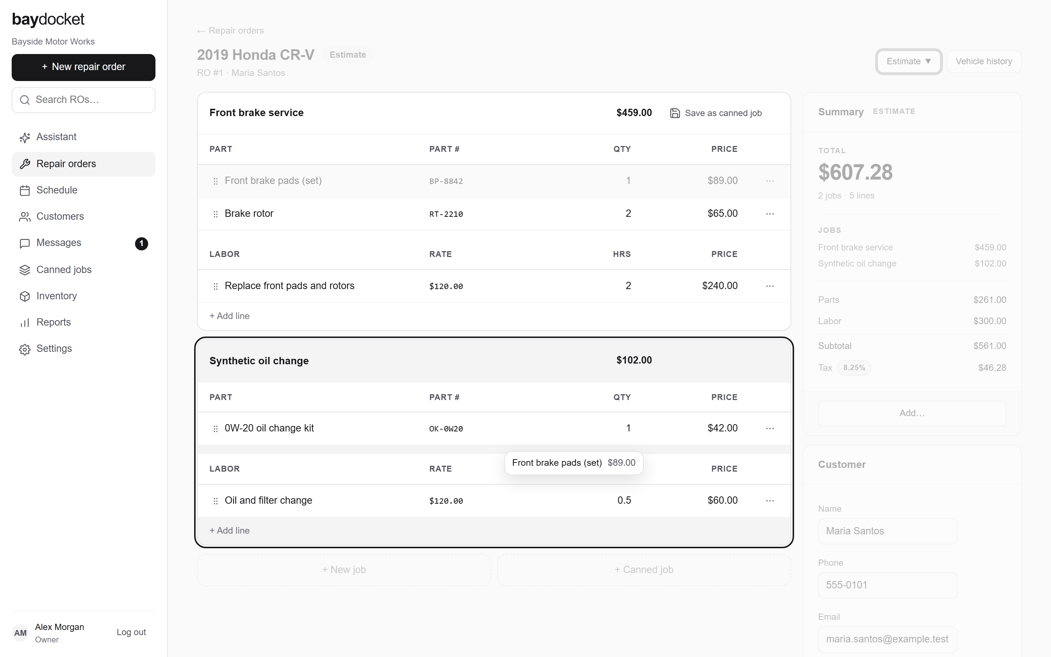Click the Customers people icon
Screen dimensions: 1051x657
pos(25,217)
